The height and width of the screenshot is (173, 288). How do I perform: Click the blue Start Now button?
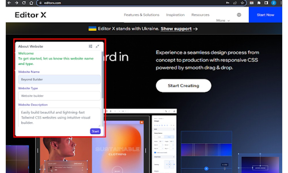click(266, 15)
